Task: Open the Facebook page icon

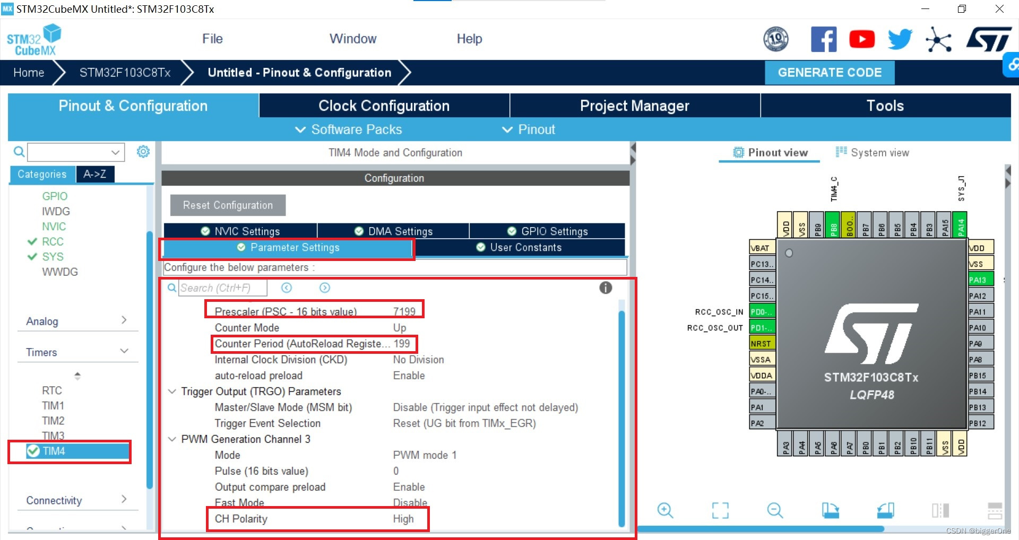Action: tap(824, 39)
